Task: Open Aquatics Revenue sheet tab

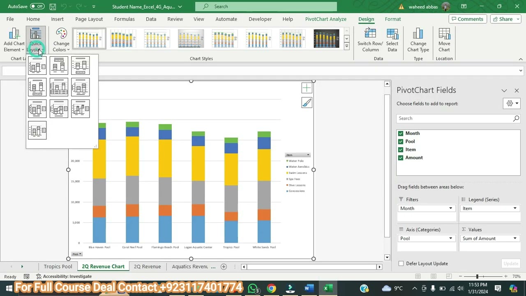Action: pyautogui.click(x=190, y=266)
